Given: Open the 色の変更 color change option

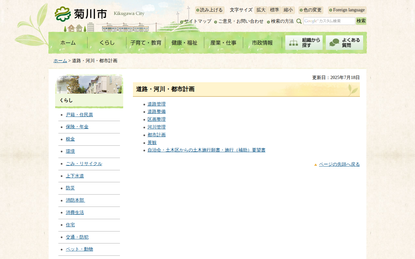Looking at the screenshot, I should click(x=311, y=10).
